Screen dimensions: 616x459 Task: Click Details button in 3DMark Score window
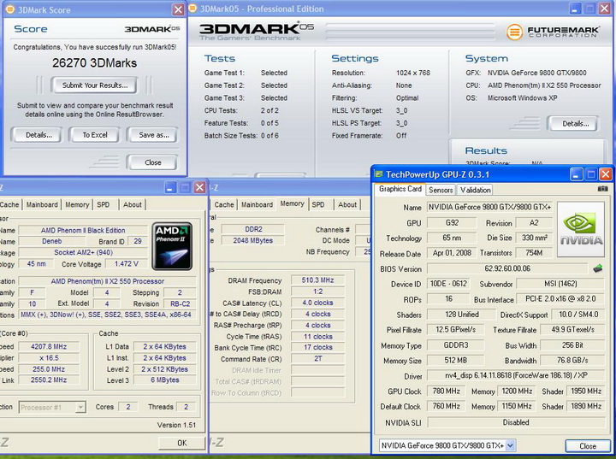pyautogui.click(x=38, y=135)
